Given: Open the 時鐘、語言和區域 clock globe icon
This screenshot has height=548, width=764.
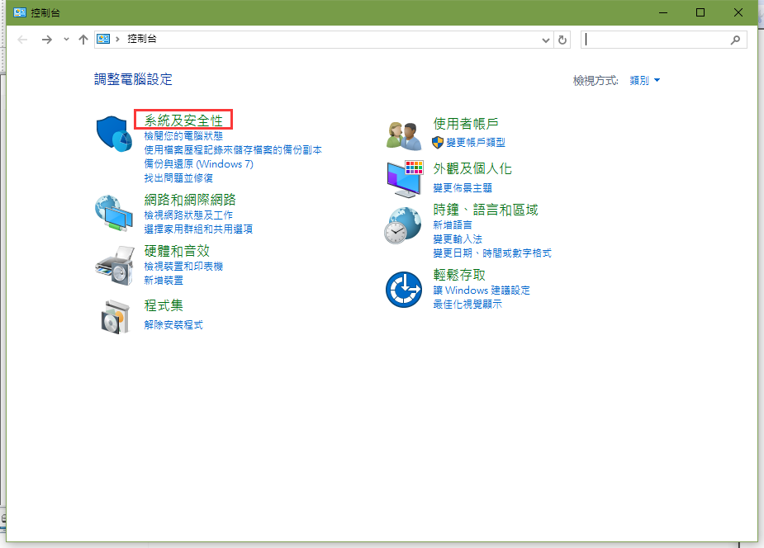Looking at the screenshot, I should (x=402, y=224).
